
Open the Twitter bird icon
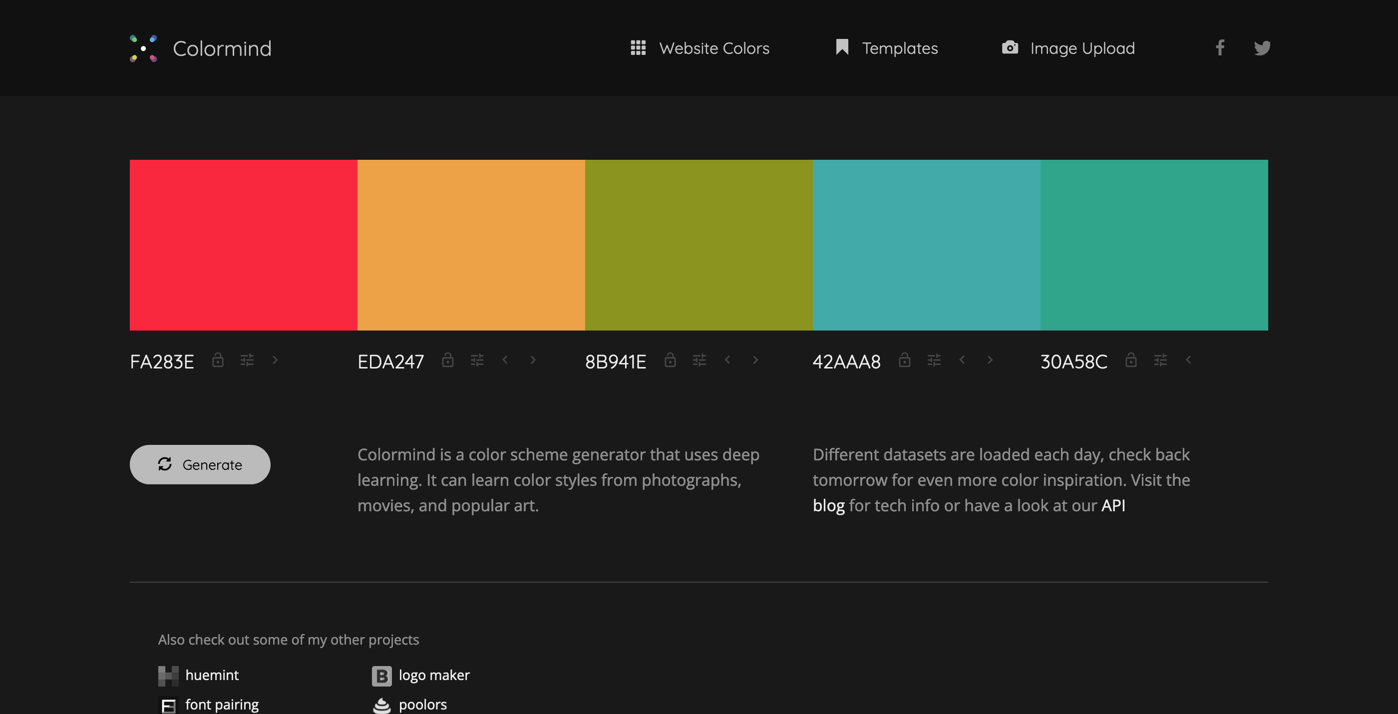point(1262,48)
